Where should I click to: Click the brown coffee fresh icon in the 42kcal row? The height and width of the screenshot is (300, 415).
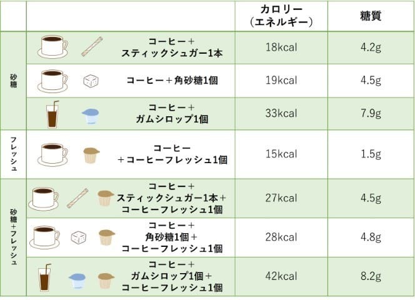point(104,277)
